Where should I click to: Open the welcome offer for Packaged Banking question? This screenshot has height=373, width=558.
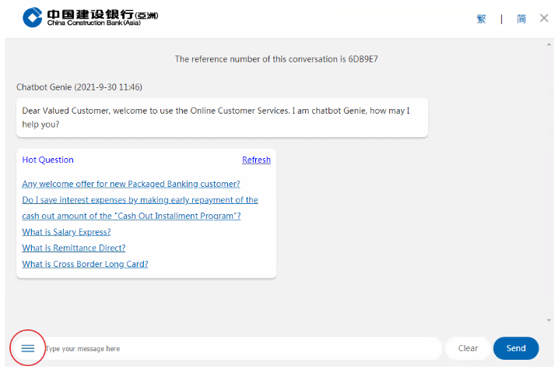pos(131,184)
